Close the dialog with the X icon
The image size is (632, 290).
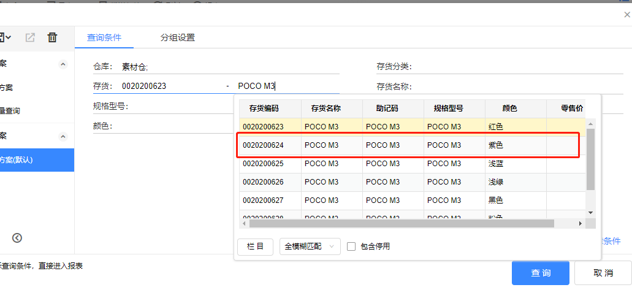[x=627, y=15]
